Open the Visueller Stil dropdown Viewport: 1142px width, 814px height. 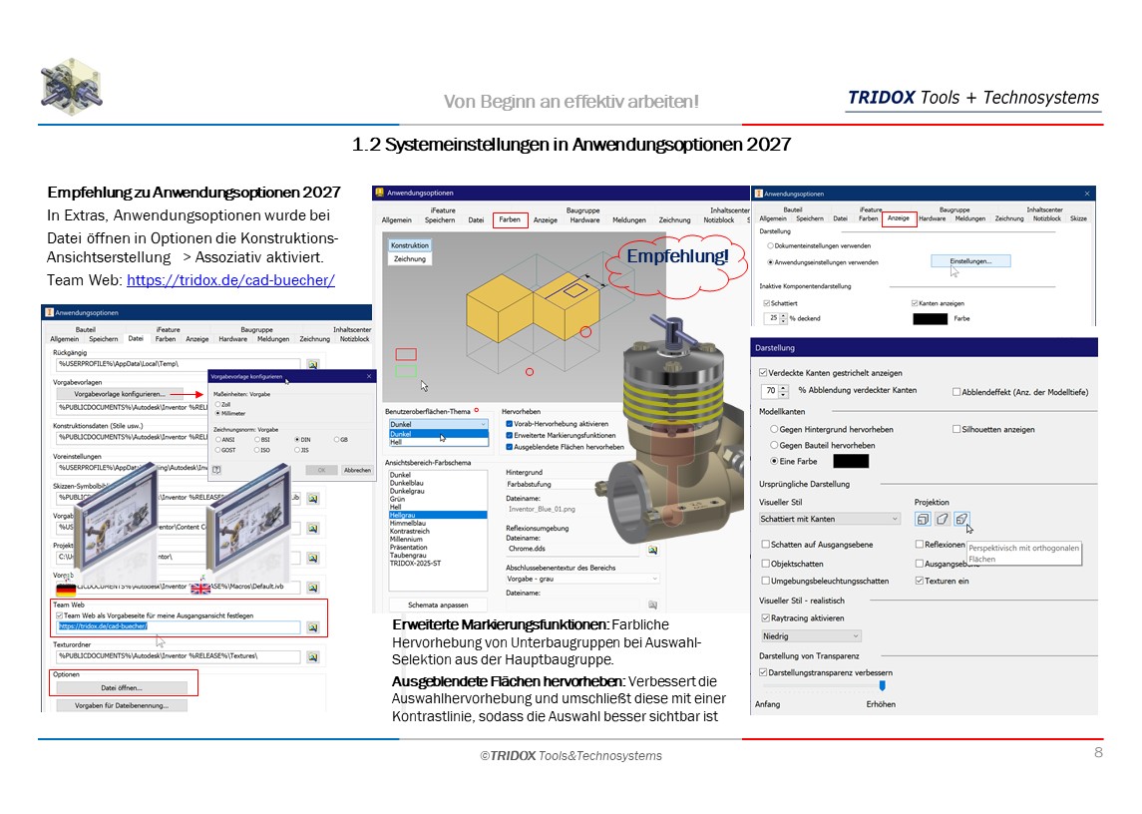(x=830, y=519)
